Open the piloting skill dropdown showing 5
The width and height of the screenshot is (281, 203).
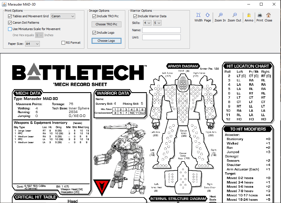157,23
